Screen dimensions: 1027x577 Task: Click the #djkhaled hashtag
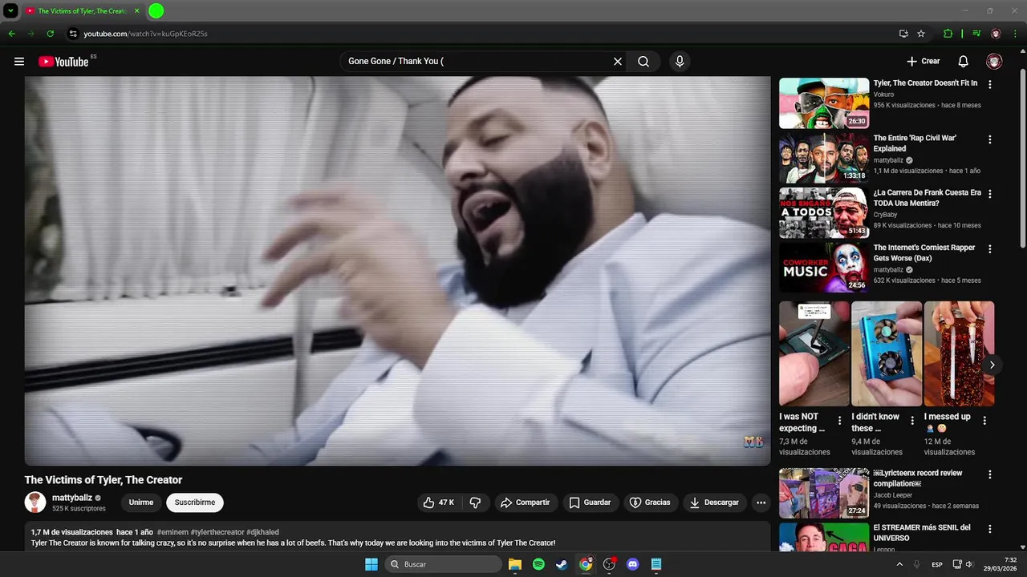click(262, 532)
